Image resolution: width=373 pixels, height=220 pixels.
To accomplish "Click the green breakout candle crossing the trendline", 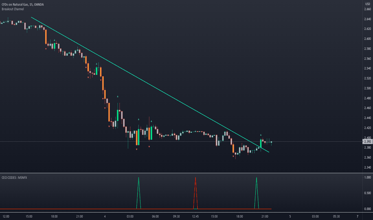I will click(x=261, y=144).
